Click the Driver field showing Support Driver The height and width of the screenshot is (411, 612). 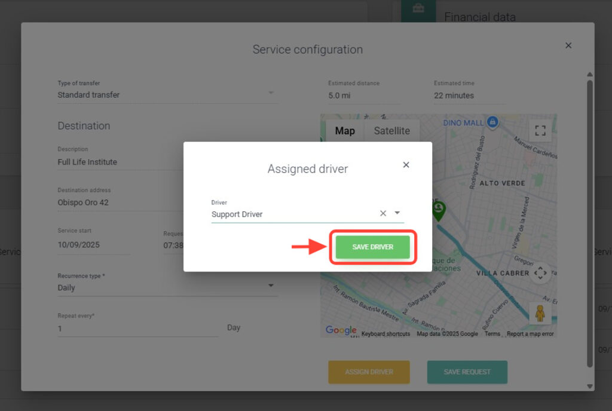pos(293,214)
